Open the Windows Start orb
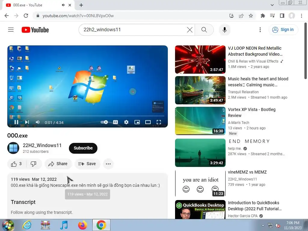Viewport: 308px width, 231px height. pos(8,225)
